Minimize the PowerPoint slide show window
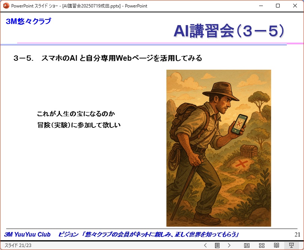 click(x=261, y=6)
